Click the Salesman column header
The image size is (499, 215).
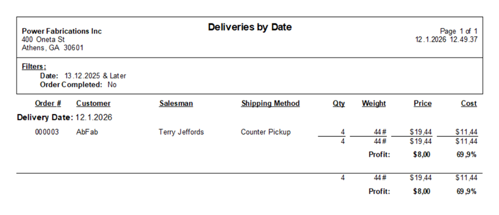[x=176, y=103]
